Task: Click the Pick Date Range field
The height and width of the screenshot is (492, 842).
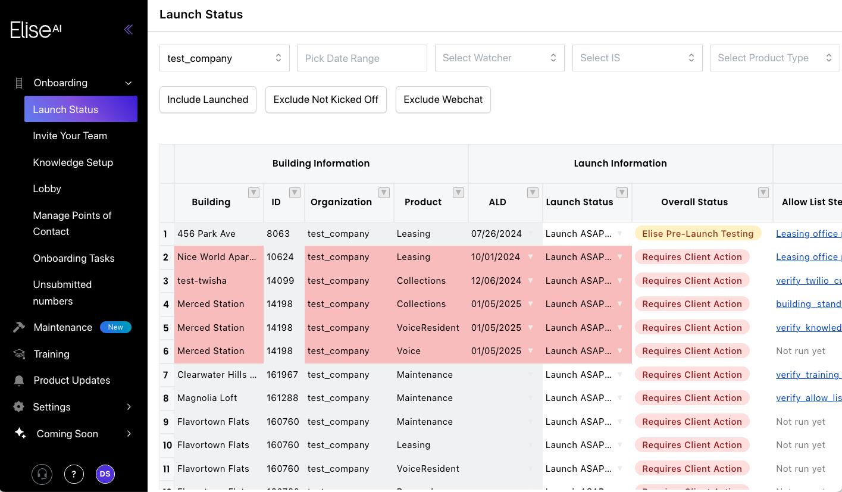Action: [x=362, y=58]
